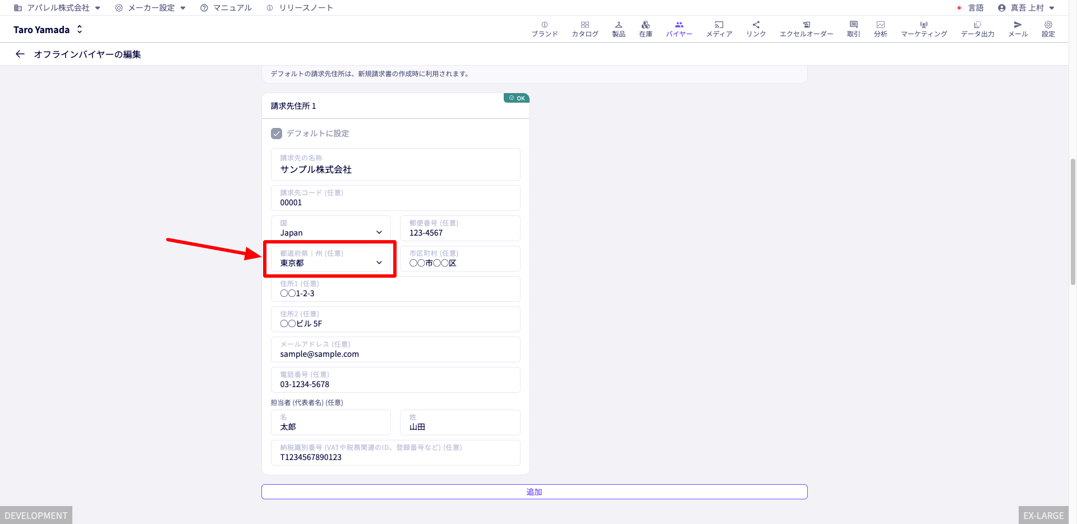Open 在庫 (Inventory) page

645,29
